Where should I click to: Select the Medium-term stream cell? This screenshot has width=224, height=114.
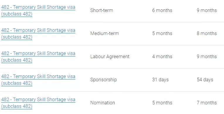[105, 34]
